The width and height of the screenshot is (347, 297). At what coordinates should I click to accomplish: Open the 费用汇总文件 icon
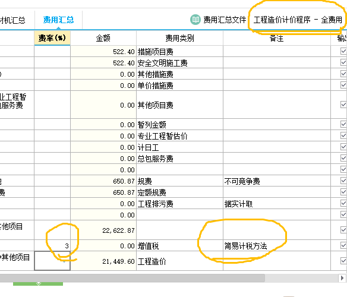tap(195, 20)
